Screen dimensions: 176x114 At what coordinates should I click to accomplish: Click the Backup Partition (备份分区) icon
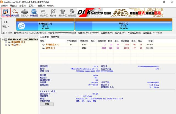(x=72, y=12)
